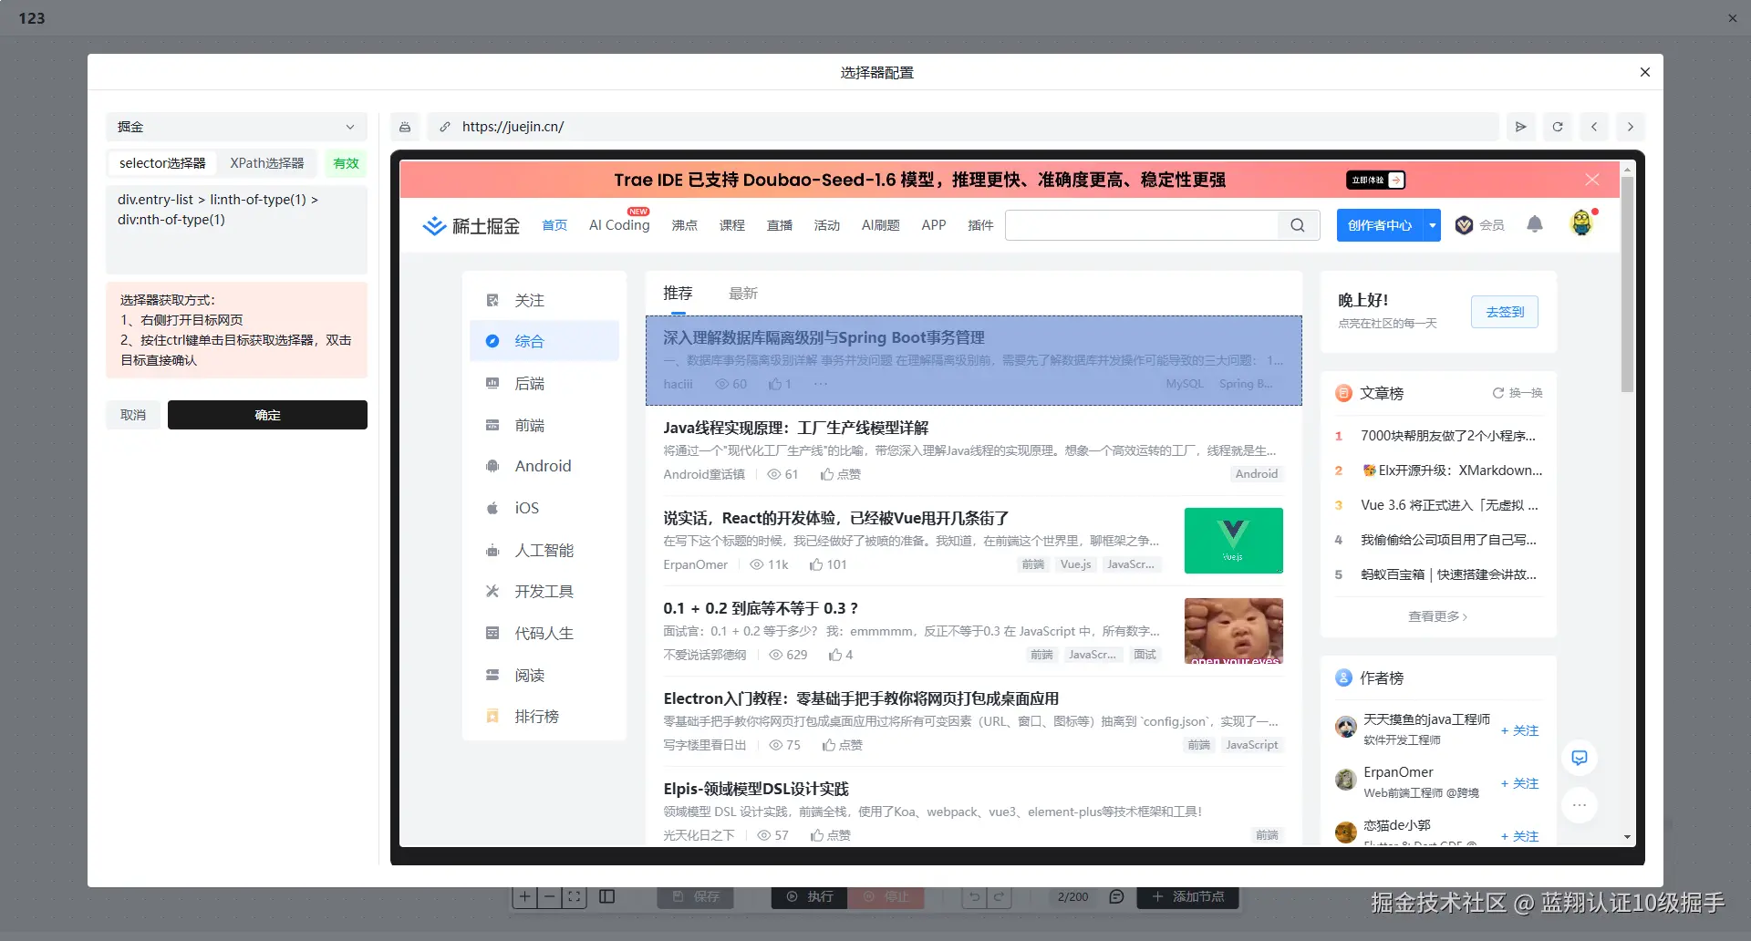Select the 开发工具 sidebar category
Viewport: 1751px width, 941px height.
(544, 591)
